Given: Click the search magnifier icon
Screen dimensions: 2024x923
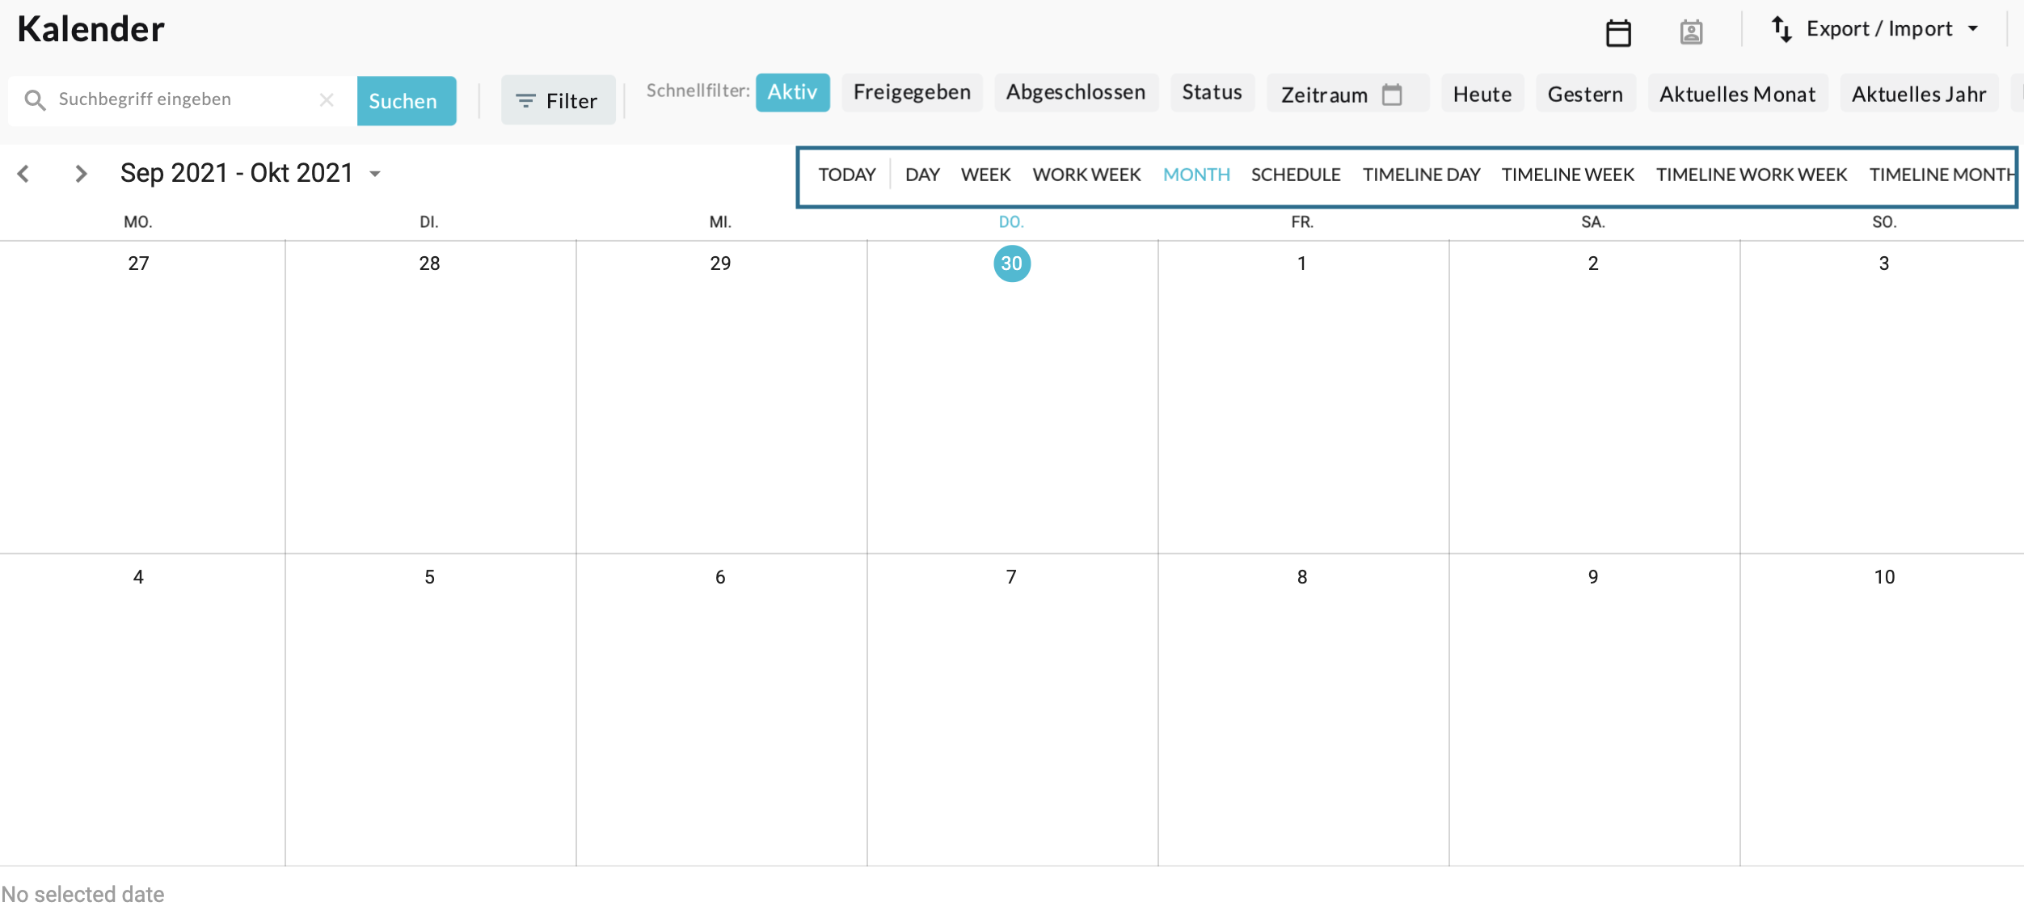Looking at the screenshot, I should tap(35, 100).
